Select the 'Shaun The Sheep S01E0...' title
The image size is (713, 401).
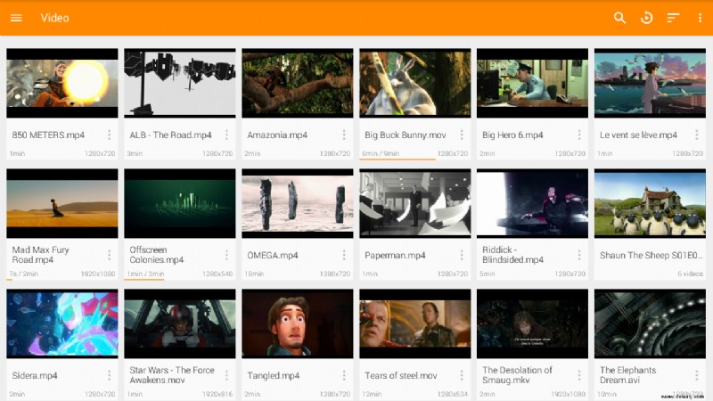coord(651,255)
